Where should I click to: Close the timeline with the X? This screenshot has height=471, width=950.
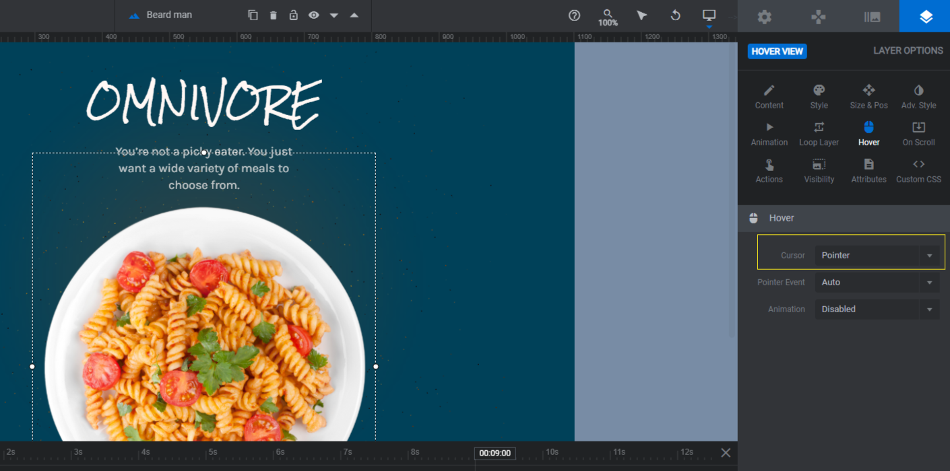pos(726,452)
